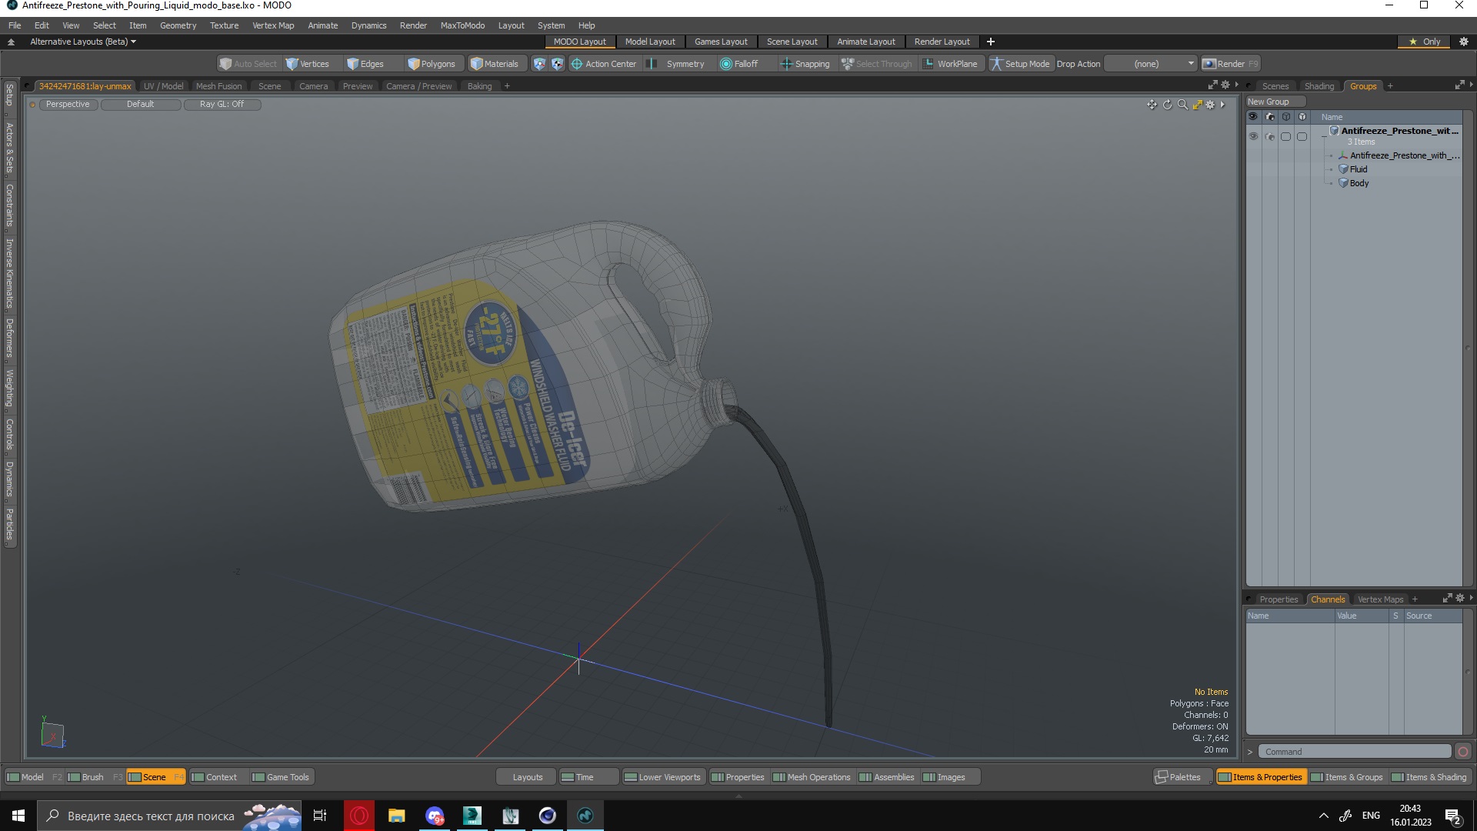This screenshot has height=831, width=1477.
Task: Toggle the WorkPlane button
Action: tap(951, 64)
